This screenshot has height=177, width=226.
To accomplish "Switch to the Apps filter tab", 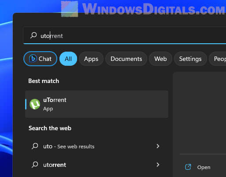I will click(91, 59).
